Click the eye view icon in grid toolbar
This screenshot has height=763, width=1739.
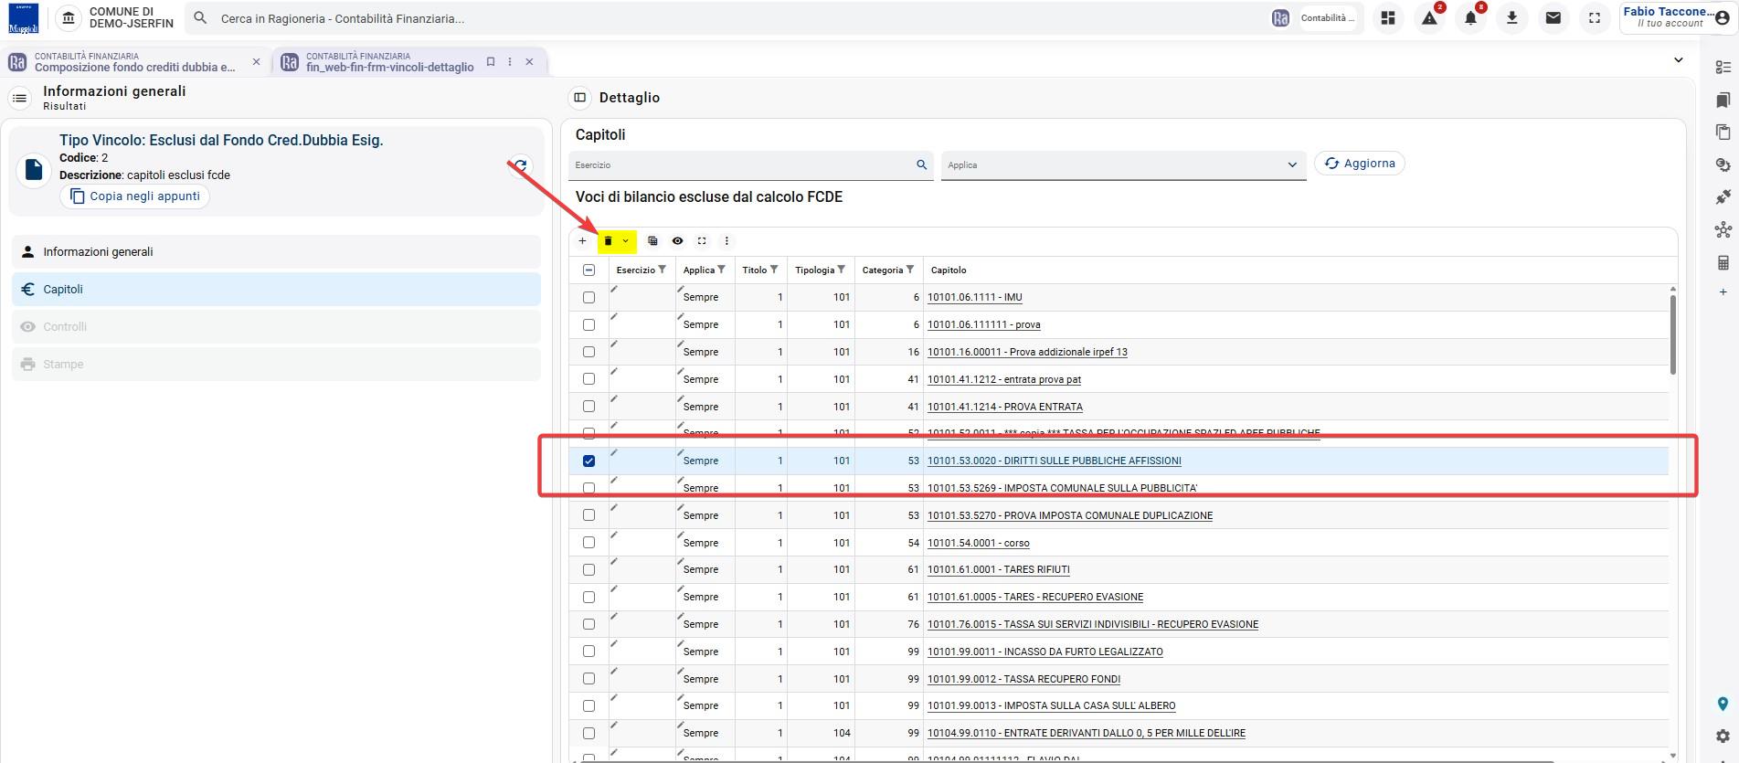pyautogui.click(x=677, y=241)
